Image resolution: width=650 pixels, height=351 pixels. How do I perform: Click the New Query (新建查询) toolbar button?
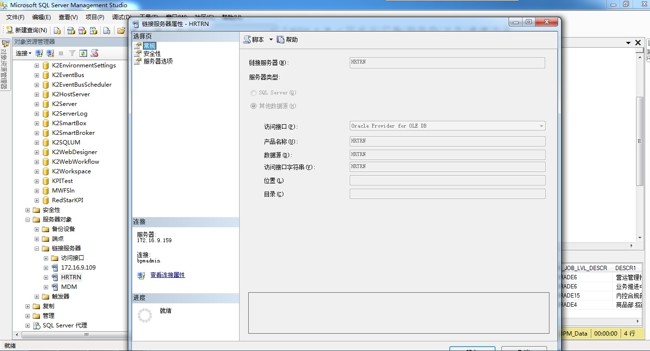click(26, 30)
